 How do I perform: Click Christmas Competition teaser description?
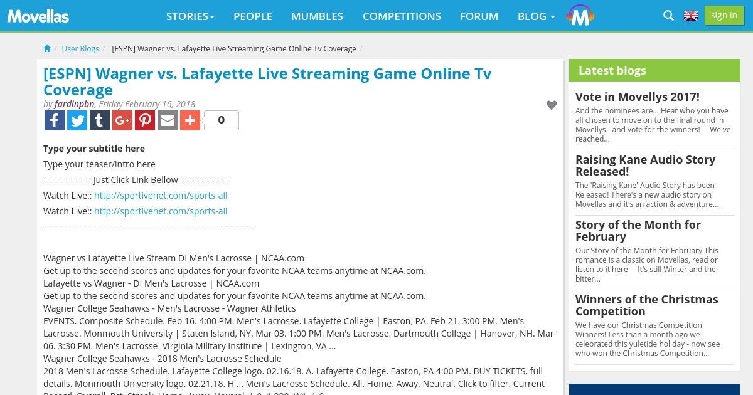pyautogui.click(x=648, y=339)
